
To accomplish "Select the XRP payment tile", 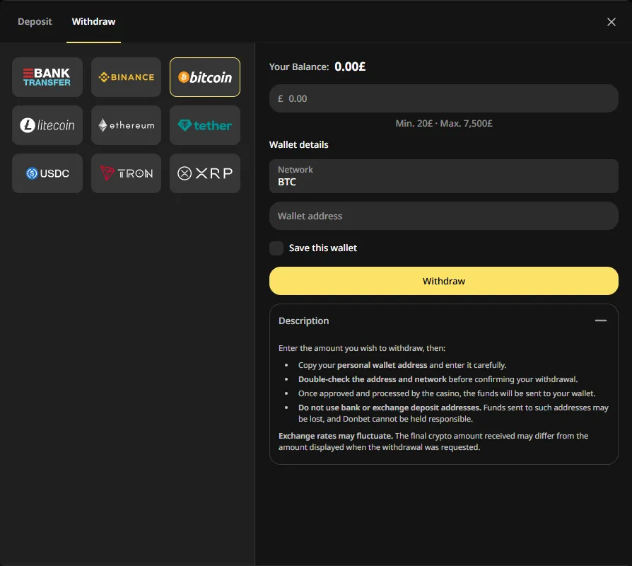I will (205, 173).
